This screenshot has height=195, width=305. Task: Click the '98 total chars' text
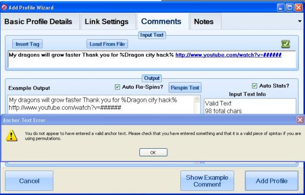[223, 111]
